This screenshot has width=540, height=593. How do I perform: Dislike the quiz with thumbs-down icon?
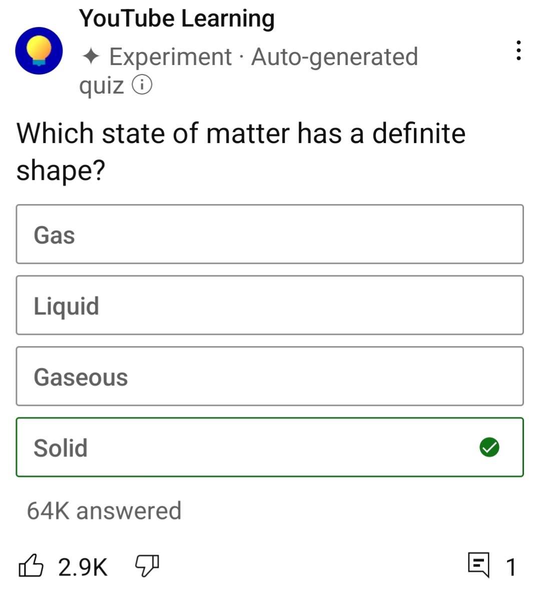(147, 566)
